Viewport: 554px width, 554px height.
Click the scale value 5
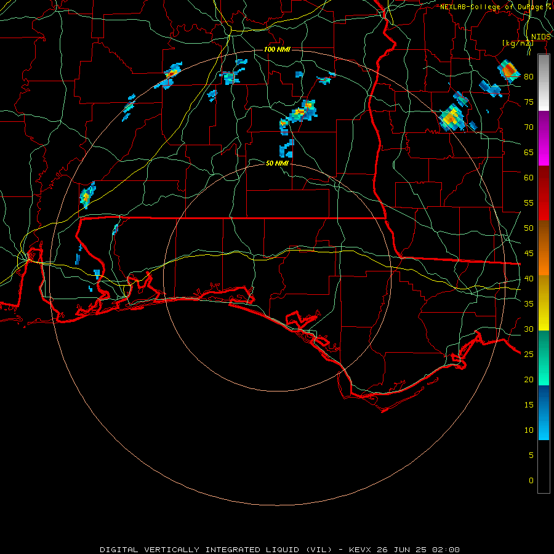click(531, 455)
